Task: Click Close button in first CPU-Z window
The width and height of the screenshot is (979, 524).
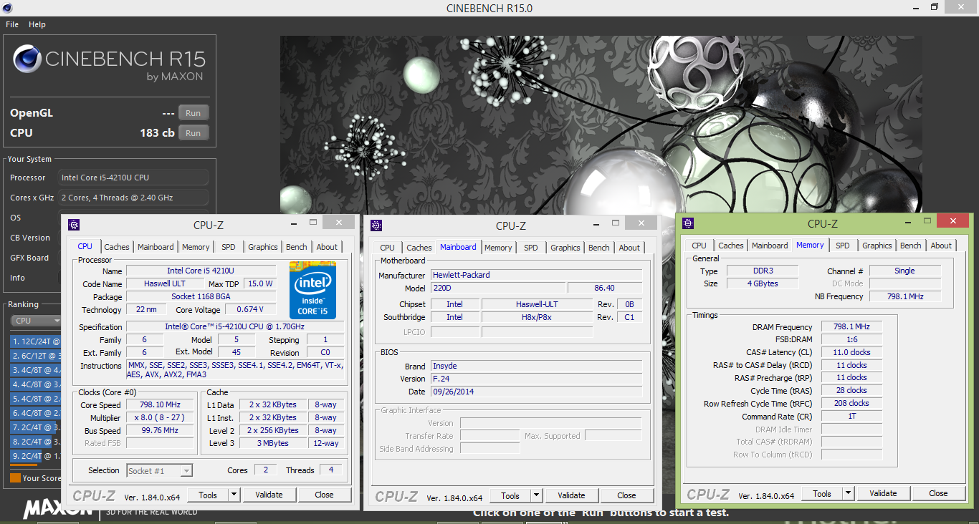Action: tap(324, 495)
